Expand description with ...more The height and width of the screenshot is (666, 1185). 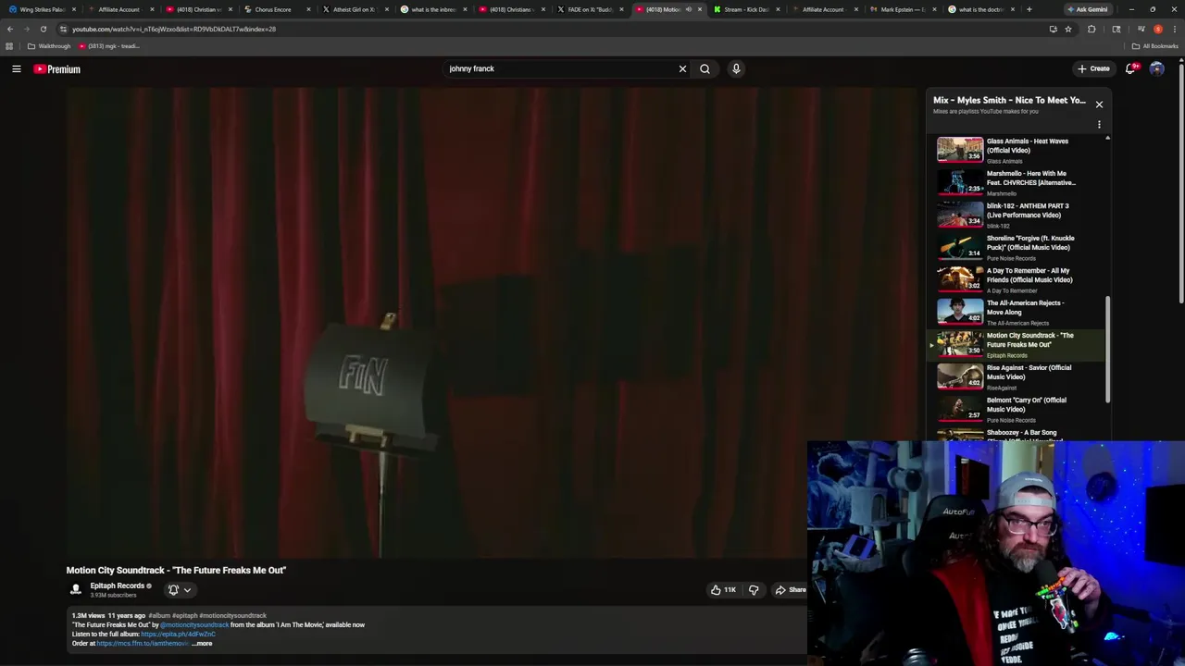202,643
